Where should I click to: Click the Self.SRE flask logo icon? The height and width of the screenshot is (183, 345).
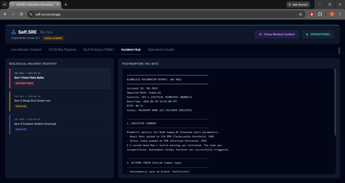tap(14, 32)
